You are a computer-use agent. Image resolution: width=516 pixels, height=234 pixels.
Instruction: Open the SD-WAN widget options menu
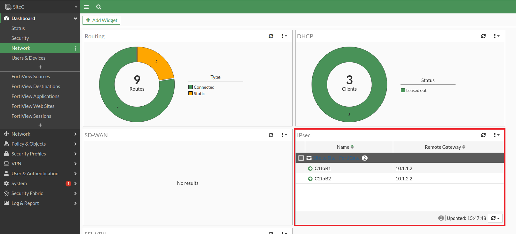click(284, 135)
